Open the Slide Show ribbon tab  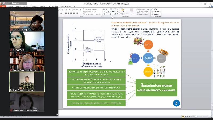coord(54,6)
